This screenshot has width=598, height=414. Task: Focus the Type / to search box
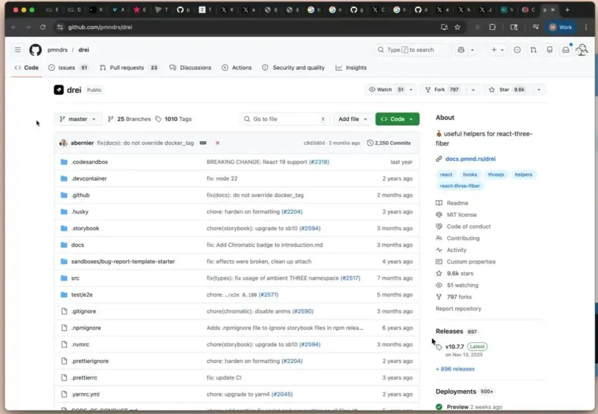tap(413, 50)
